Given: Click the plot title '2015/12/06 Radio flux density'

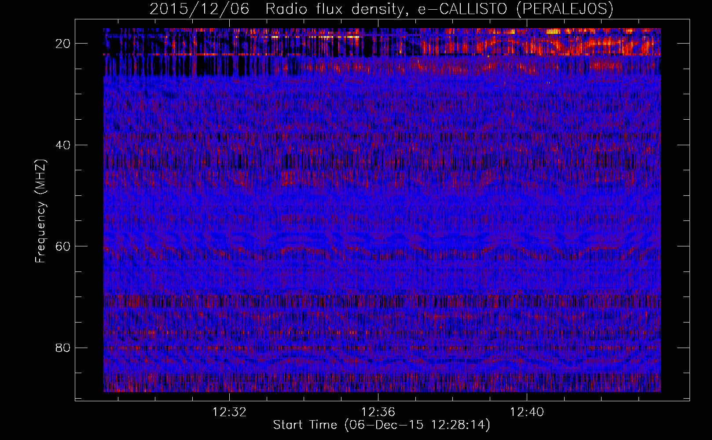Looking at the screenshot, I should (x=381, y=9).
